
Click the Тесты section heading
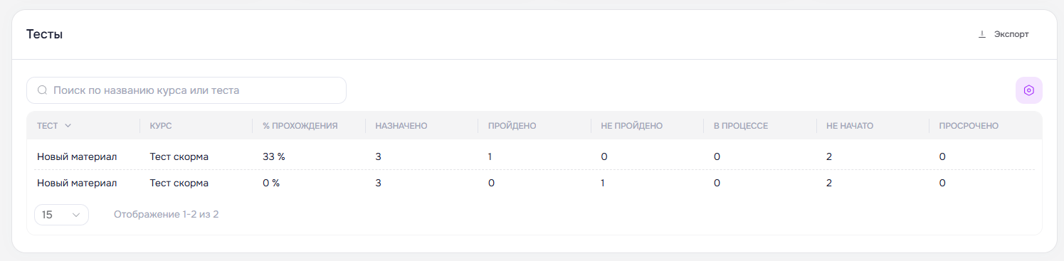(x=45, y=34)
